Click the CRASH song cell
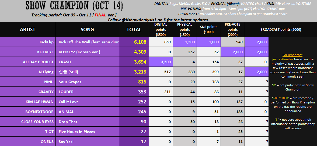317x146 pixels. [x=87, y=62]
